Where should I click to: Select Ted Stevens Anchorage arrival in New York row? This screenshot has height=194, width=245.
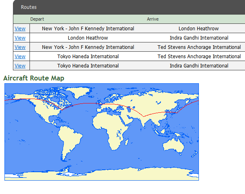[x=199, y=47]
